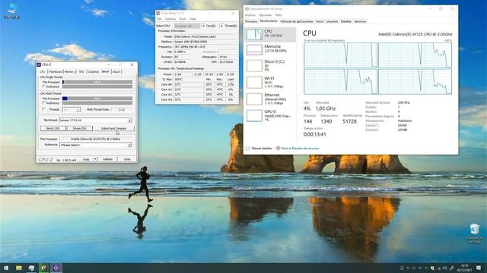
Task: Open the Opciones menu in Task Manager
Action: point(266,15)
